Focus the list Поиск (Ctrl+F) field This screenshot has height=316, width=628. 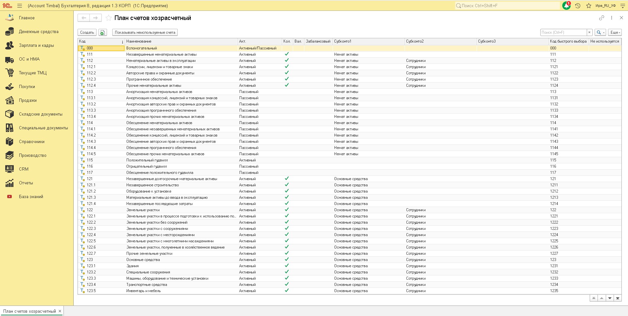[x=563, y=32]
